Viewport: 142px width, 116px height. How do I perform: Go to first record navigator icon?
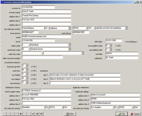pos(4,114)
